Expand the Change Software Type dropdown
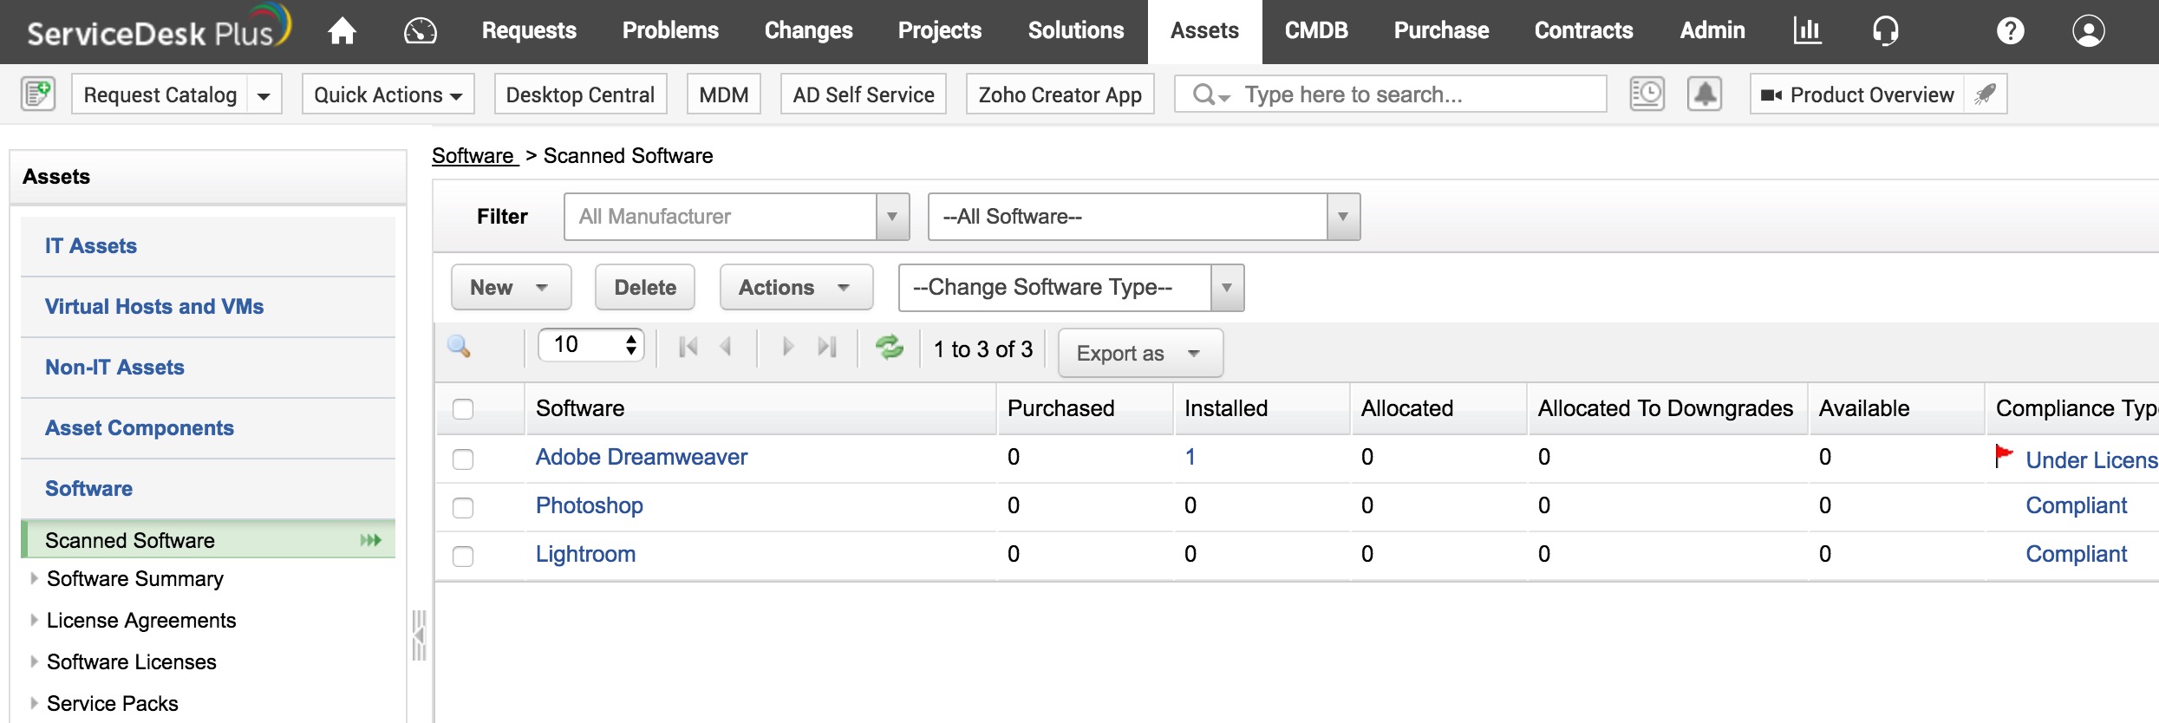Viewport: 2159px width, 723px height. click(x=1070, y=288)
